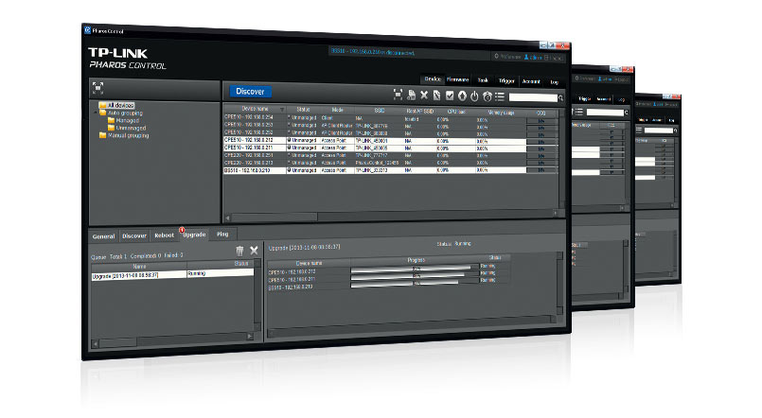
Task: Click the Status column header in device table
Action: [x=303, y=110]
